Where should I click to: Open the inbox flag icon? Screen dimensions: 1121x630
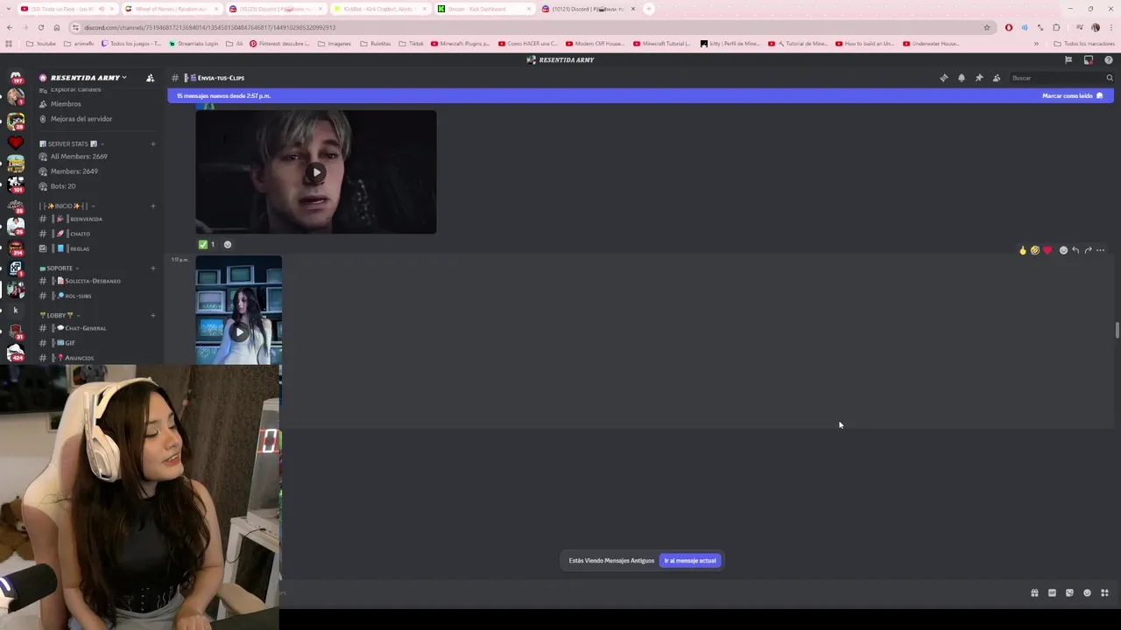pyautogui.click(x=1068, y=60)
